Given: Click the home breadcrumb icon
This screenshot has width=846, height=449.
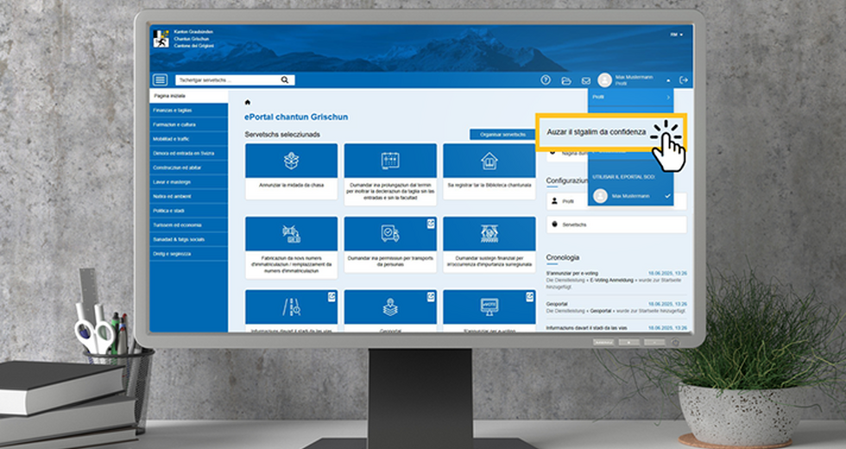Looking at the screenshot, I should coord(248,102).
